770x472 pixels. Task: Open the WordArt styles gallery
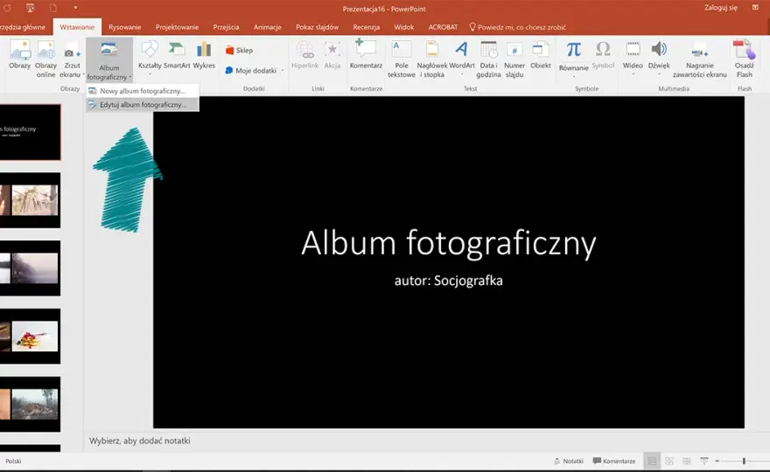pyautogui.click(x=462, y=58)
